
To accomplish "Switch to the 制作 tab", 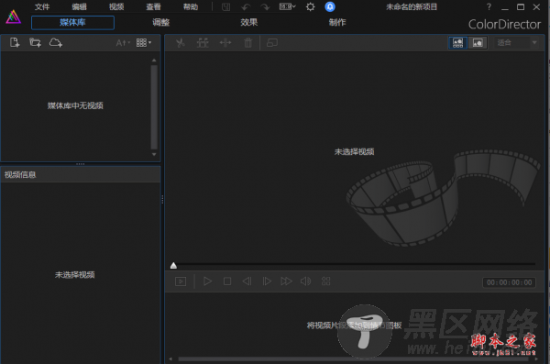I will coord(337,23).
